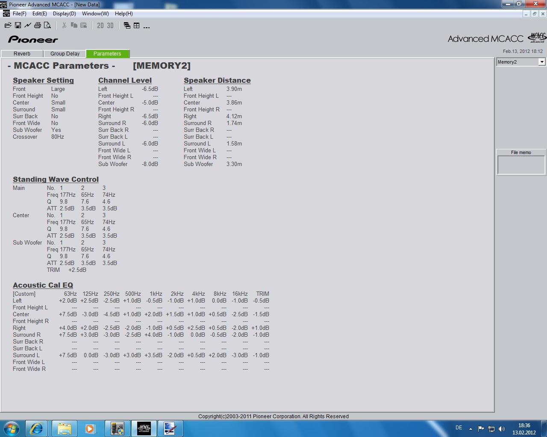Select the Parameters tab
Screen dimensions: 547x437
(107, 54)
